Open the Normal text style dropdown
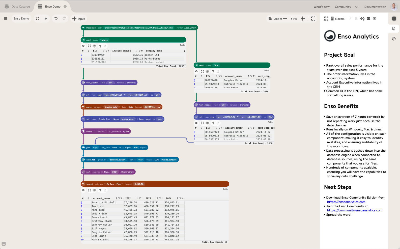Image resolution: width=400 pixels, height=249 pixels. [338, 19]
